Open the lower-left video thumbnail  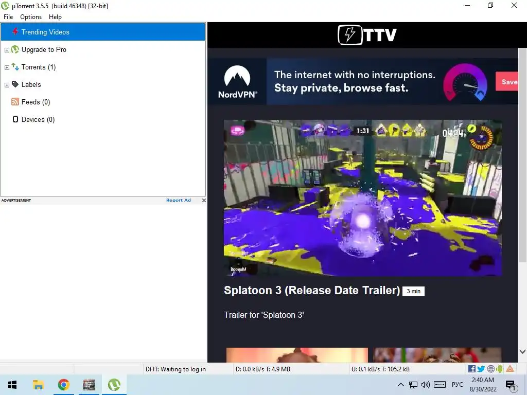(x=297, y=355)
